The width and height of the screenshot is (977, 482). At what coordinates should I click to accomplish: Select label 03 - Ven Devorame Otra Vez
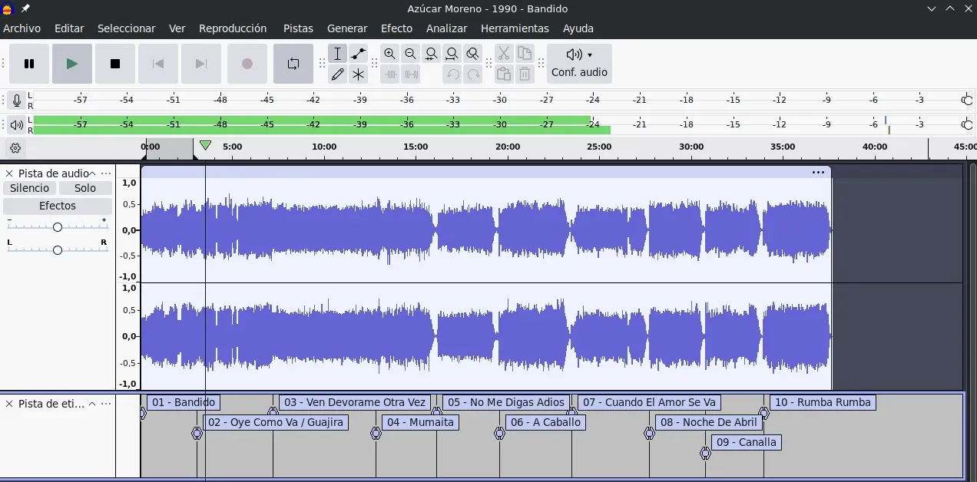355,402
